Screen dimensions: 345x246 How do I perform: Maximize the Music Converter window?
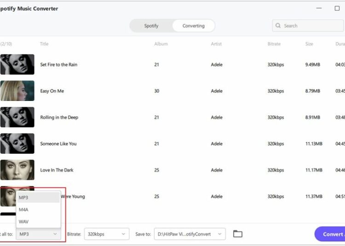pos(337,8)
